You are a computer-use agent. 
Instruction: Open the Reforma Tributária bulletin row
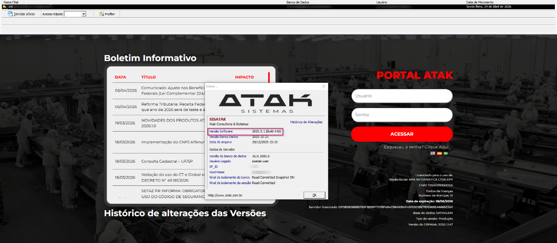point(159,107)
